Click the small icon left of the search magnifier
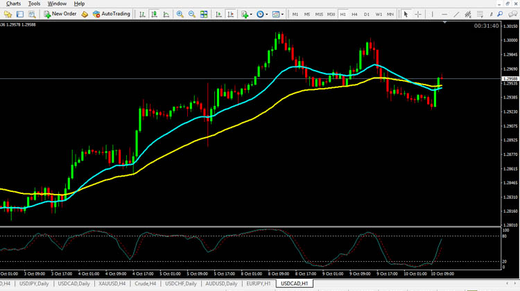Screen dimensions: 520x291 (492, 15)
